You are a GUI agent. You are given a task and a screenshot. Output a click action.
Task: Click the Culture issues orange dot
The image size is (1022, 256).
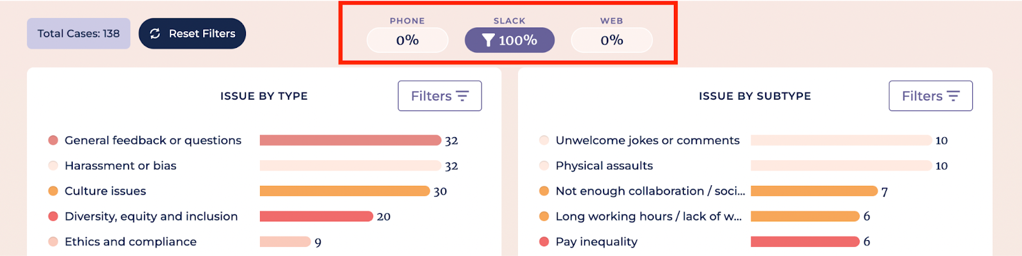pos(54,191)
